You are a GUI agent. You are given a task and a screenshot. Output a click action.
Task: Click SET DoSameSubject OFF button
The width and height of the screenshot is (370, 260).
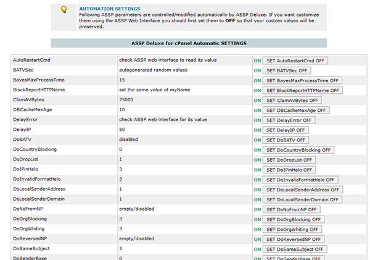(295, 250)
